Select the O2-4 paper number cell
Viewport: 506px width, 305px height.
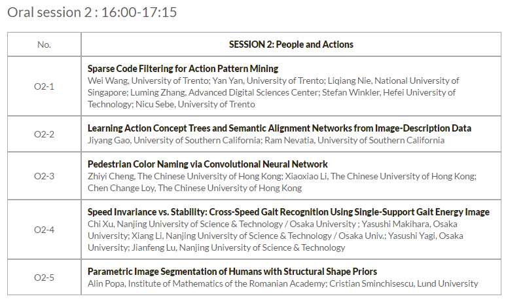44,230
